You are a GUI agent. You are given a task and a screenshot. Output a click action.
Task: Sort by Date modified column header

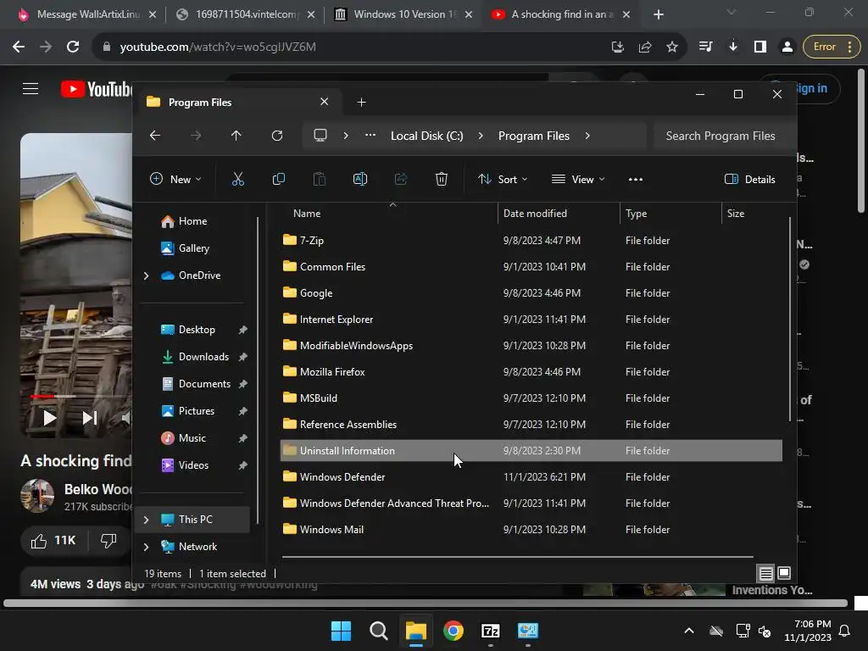pyautogui.click(x=558, y=213)
